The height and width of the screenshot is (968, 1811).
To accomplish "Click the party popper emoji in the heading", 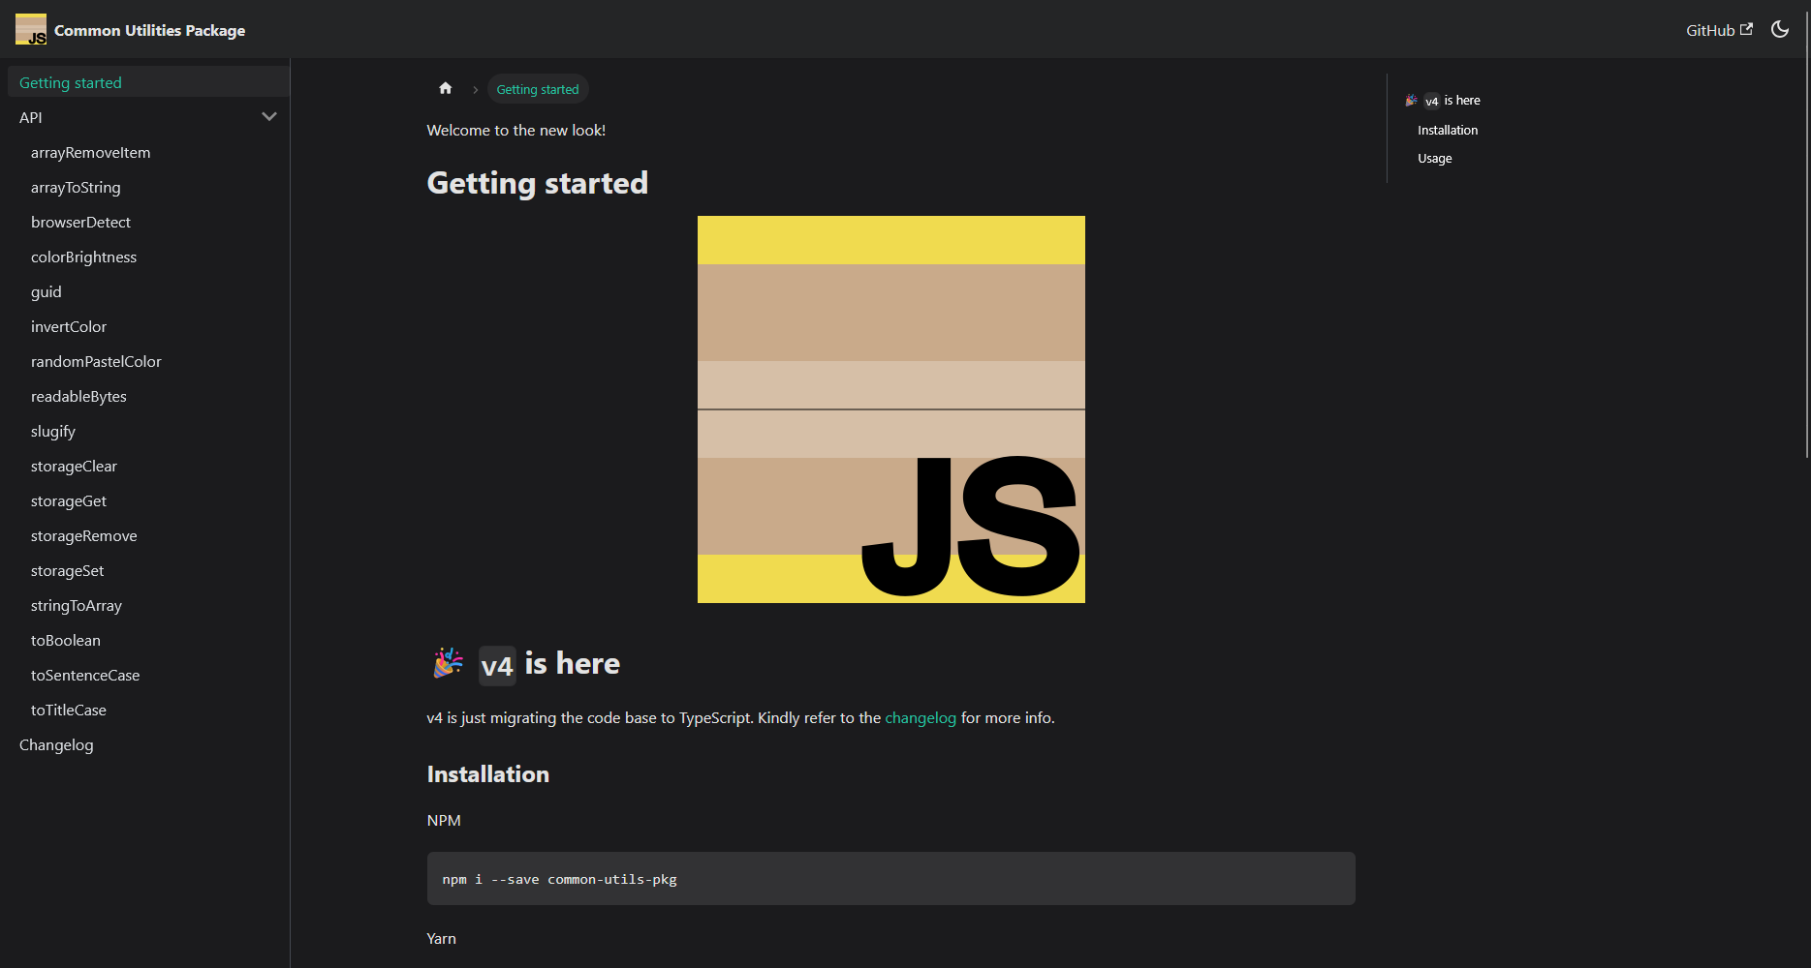I will 448,663.
